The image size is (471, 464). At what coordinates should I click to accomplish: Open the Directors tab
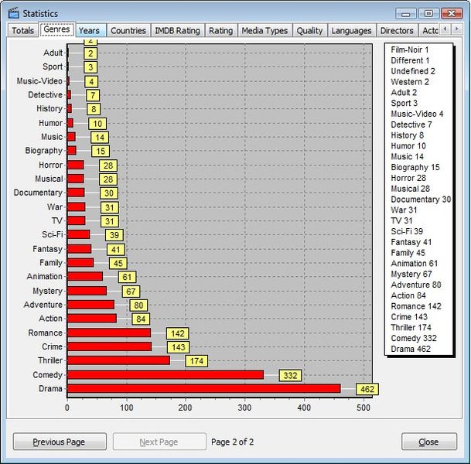point(397,30)
